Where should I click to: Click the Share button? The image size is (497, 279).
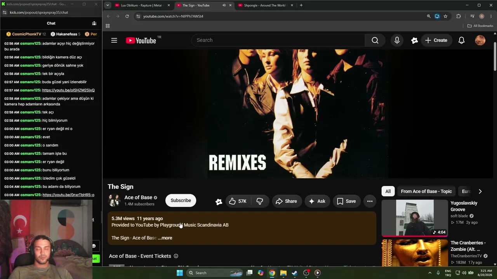[x=286, y=201]
